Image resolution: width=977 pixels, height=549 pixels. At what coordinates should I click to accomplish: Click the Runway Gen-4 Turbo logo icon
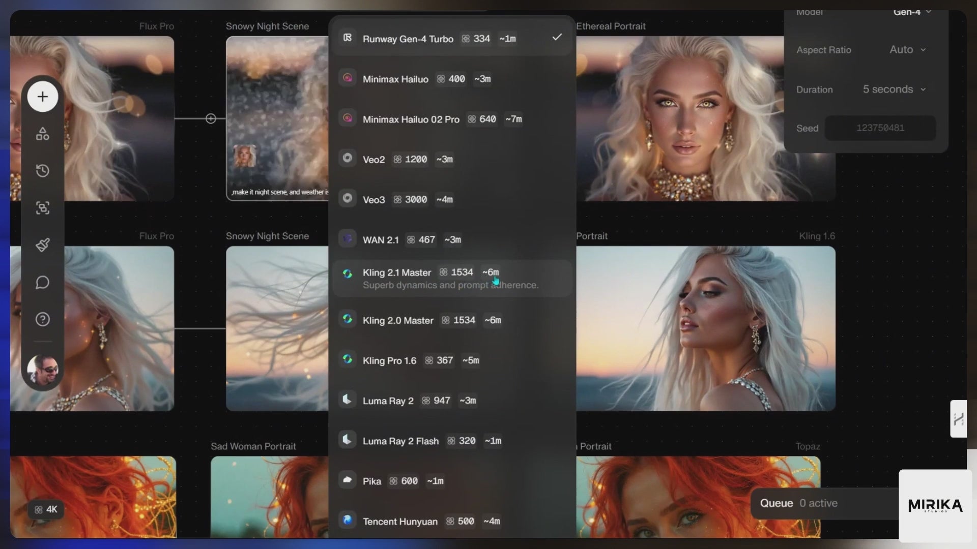coord(348,38)
